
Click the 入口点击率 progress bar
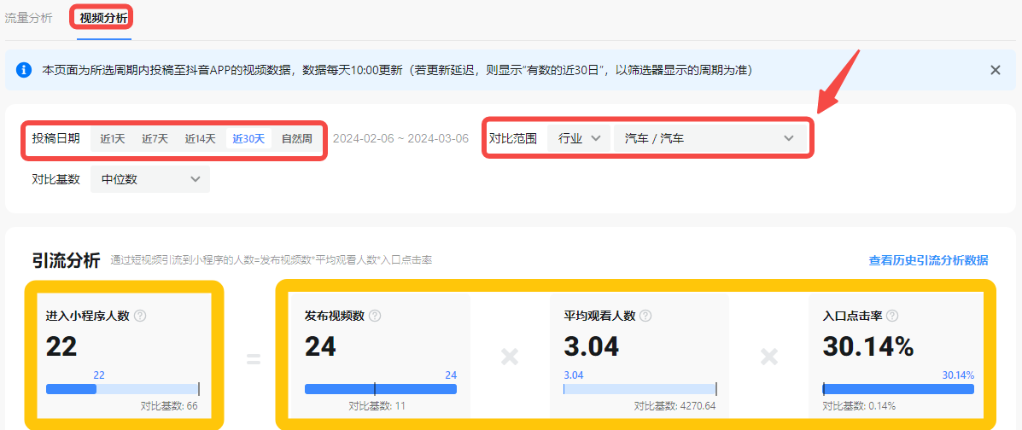click(x=898, y=389)
